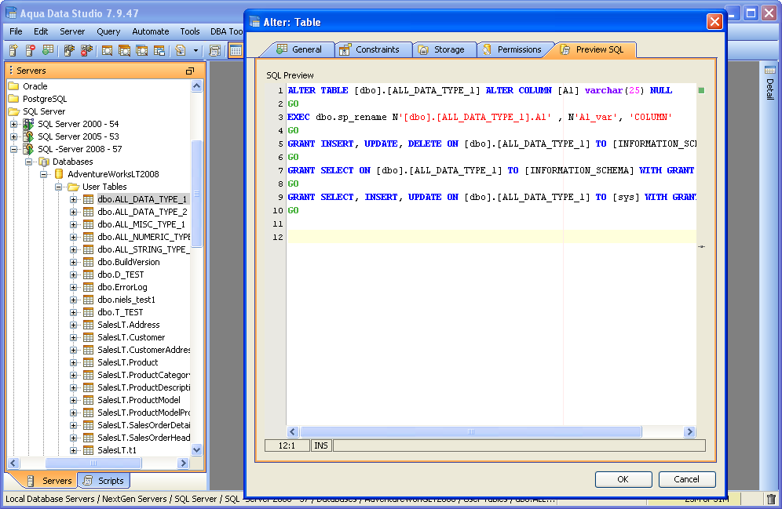Open the dropdown arrow beside script toolbar icon
The image size is (782, 509).
(x=196, y=50)
